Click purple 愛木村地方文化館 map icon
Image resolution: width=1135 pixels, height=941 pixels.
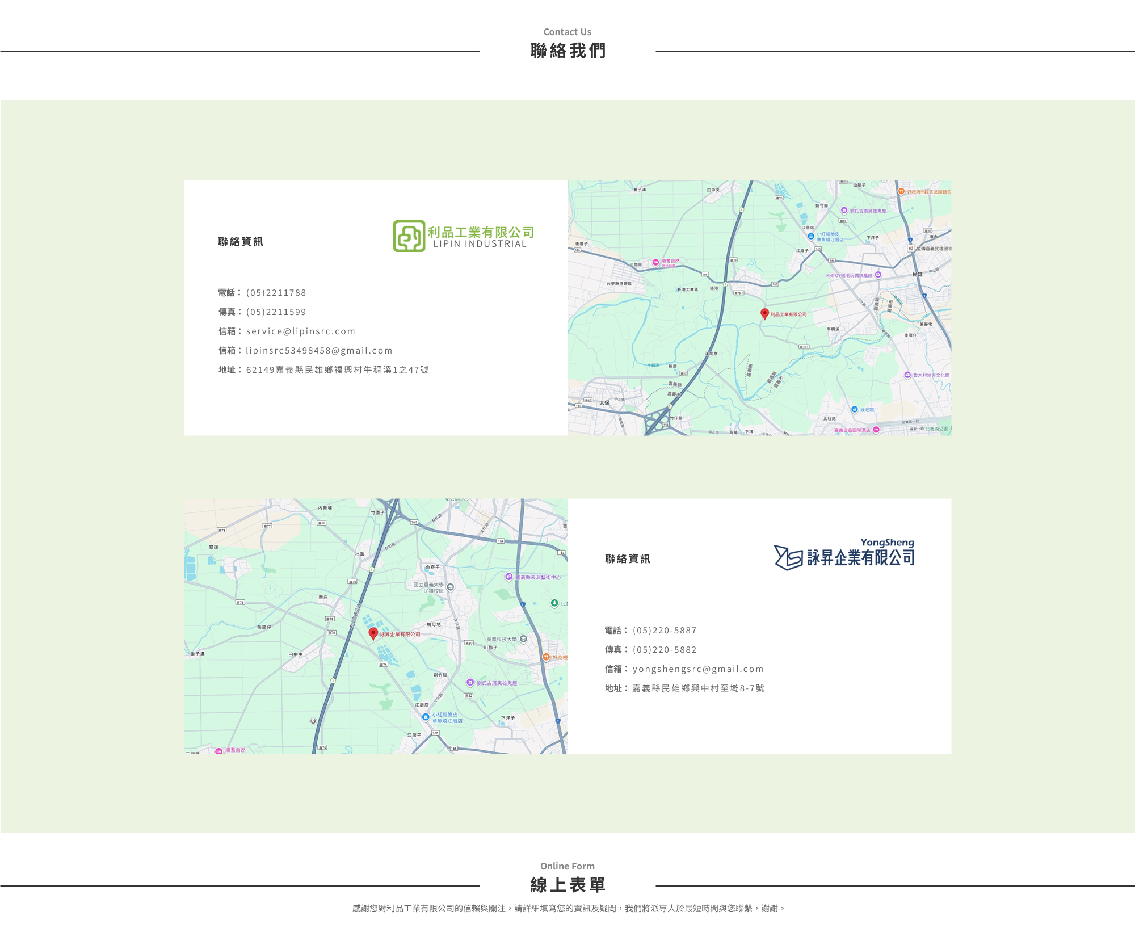point(907,375)
